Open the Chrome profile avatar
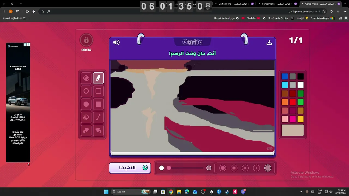Screen dimensions: 349x196 click(x=11, y=11)
